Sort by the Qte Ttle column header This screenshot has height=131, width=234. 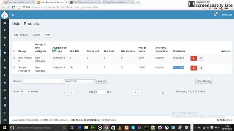[75, 51]
